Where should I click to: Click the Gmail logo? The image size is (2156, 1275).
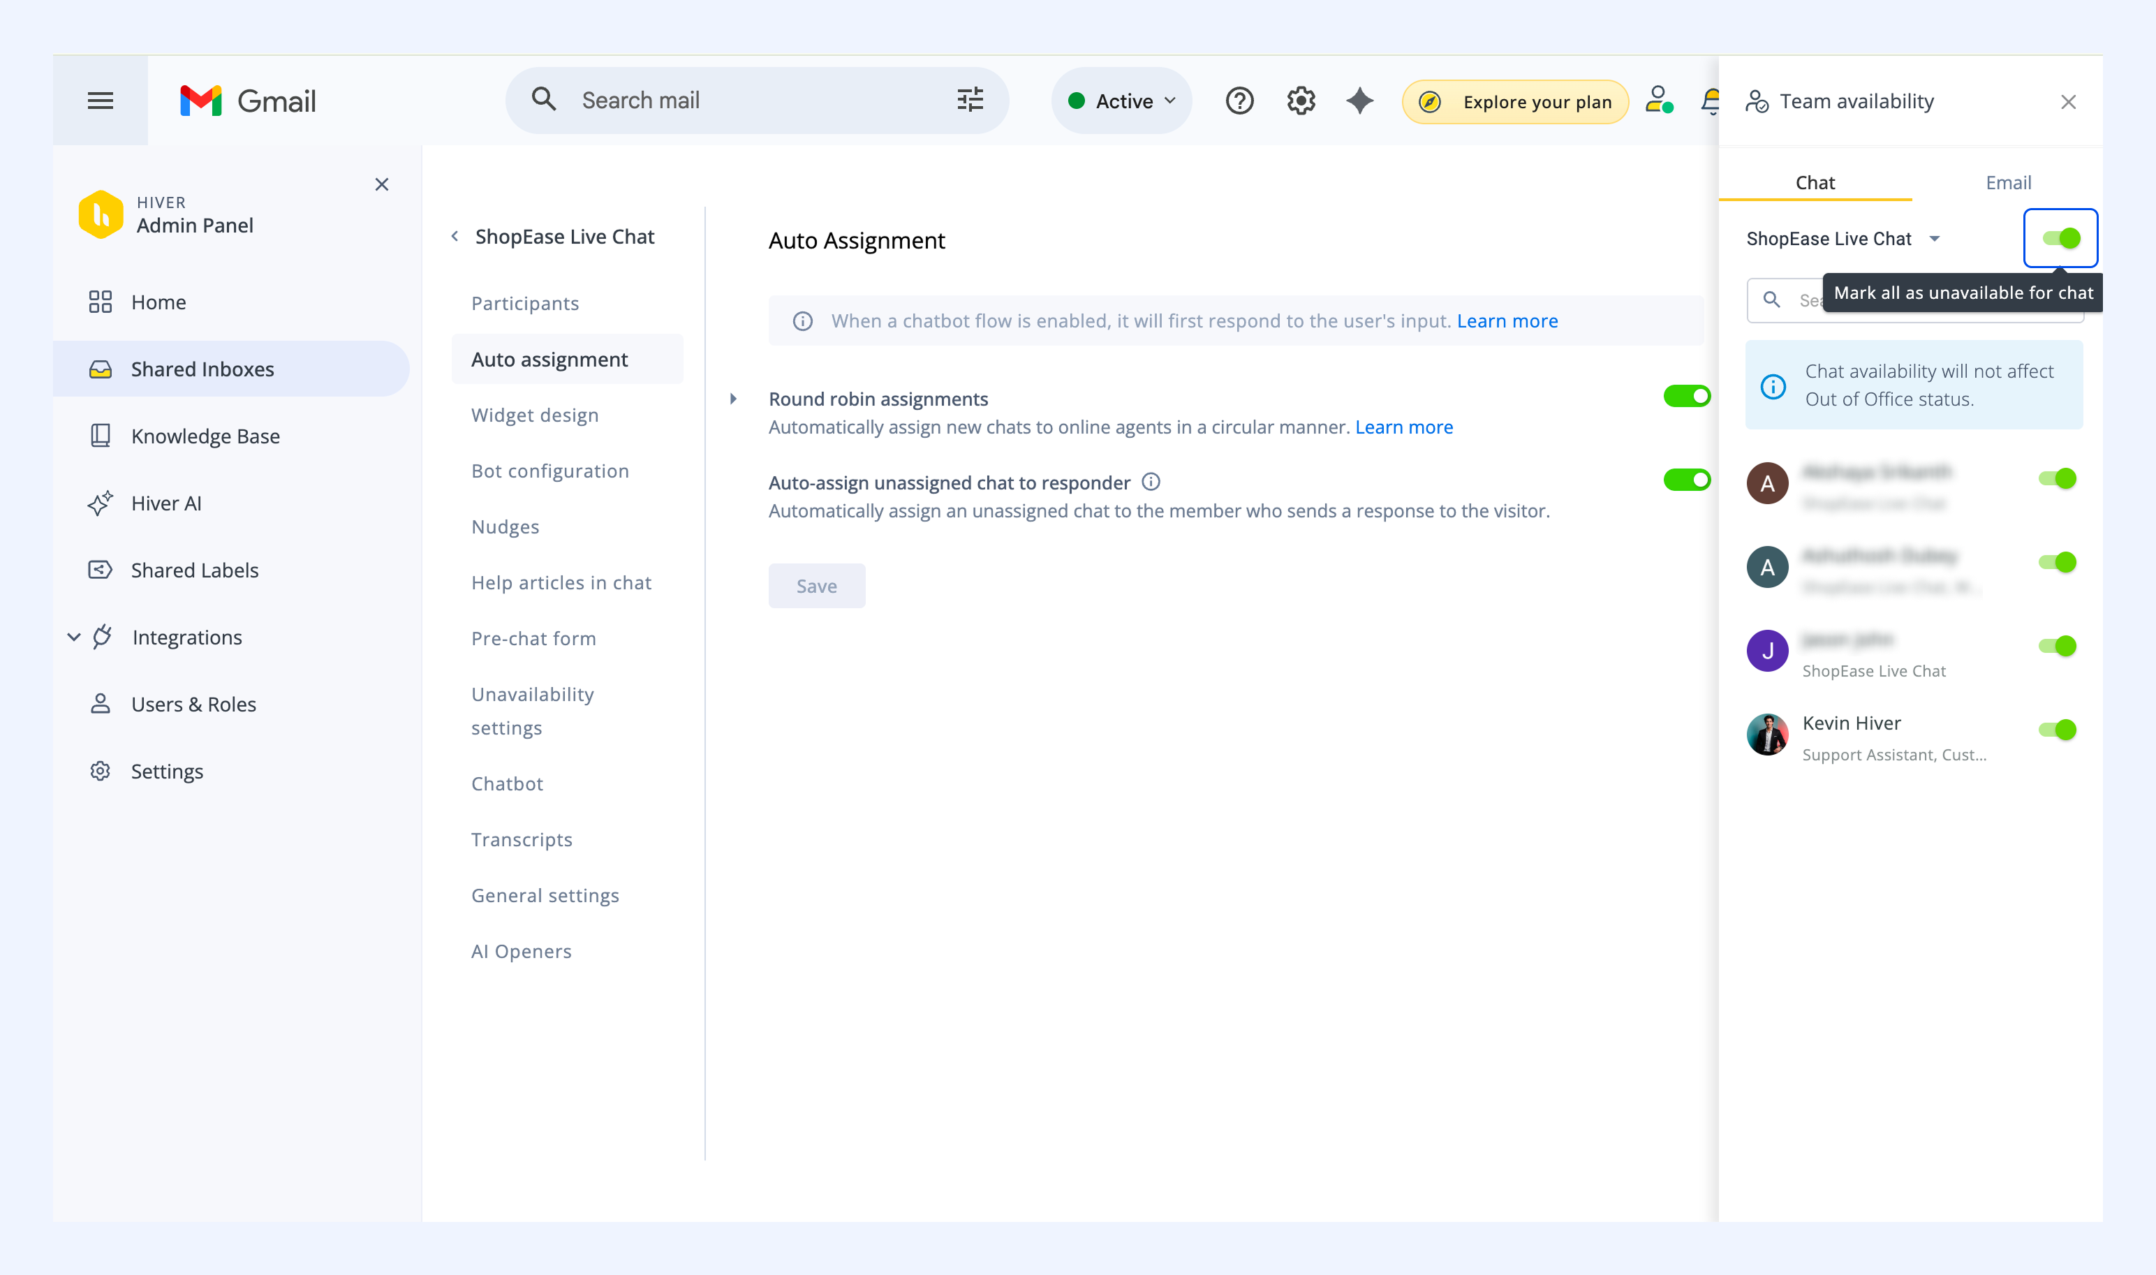click(247, 101)
